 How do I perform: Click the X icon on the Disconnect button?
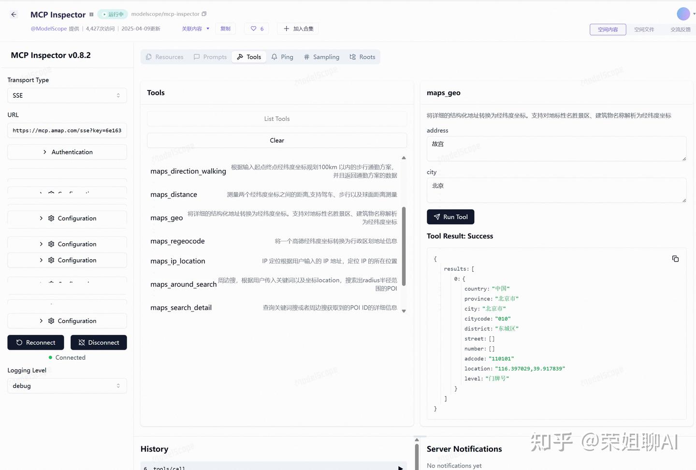pyautogui.click(x=81, y=342)
